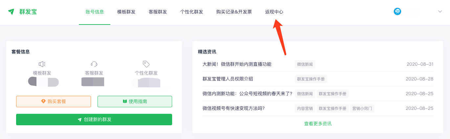Click the megaphone icon above 模板群发
The image size is (450, 139).
(x=42, y=64)
